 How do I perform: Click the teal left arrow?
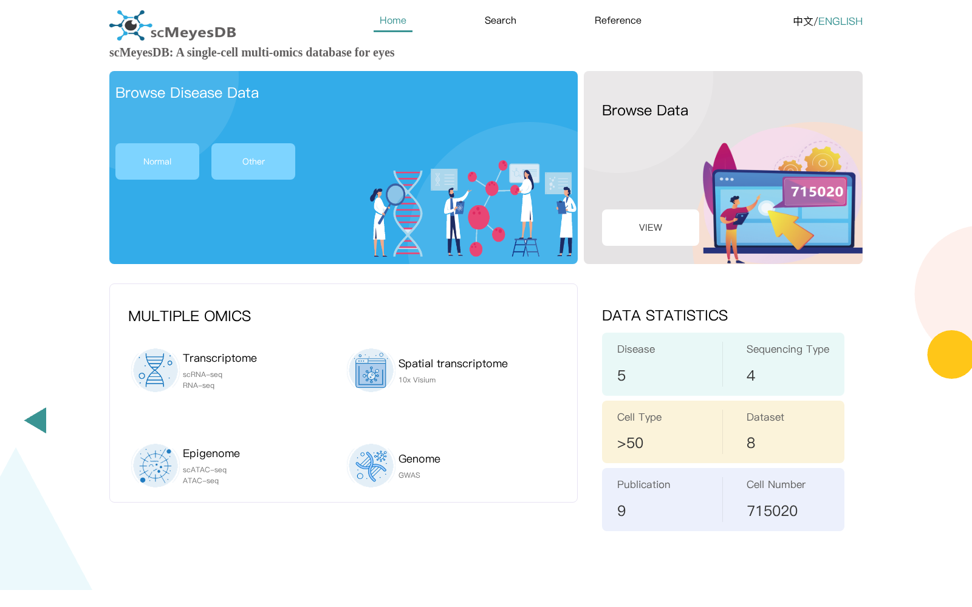point(35,420)
